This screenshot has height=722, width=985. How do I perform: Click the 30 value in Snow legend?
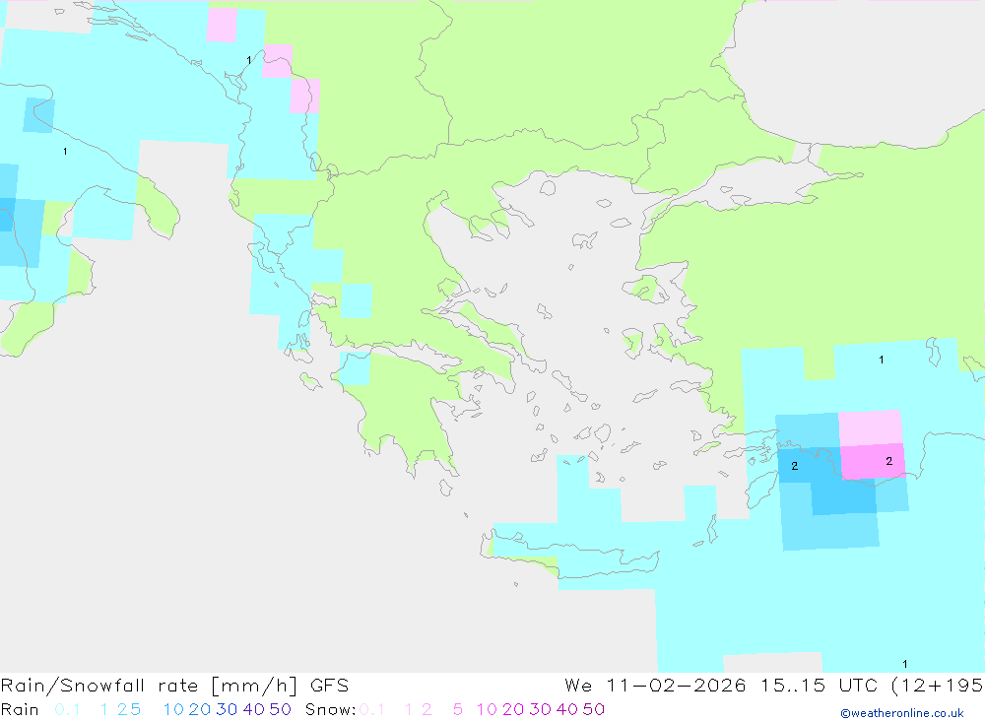tap(540, 709)
